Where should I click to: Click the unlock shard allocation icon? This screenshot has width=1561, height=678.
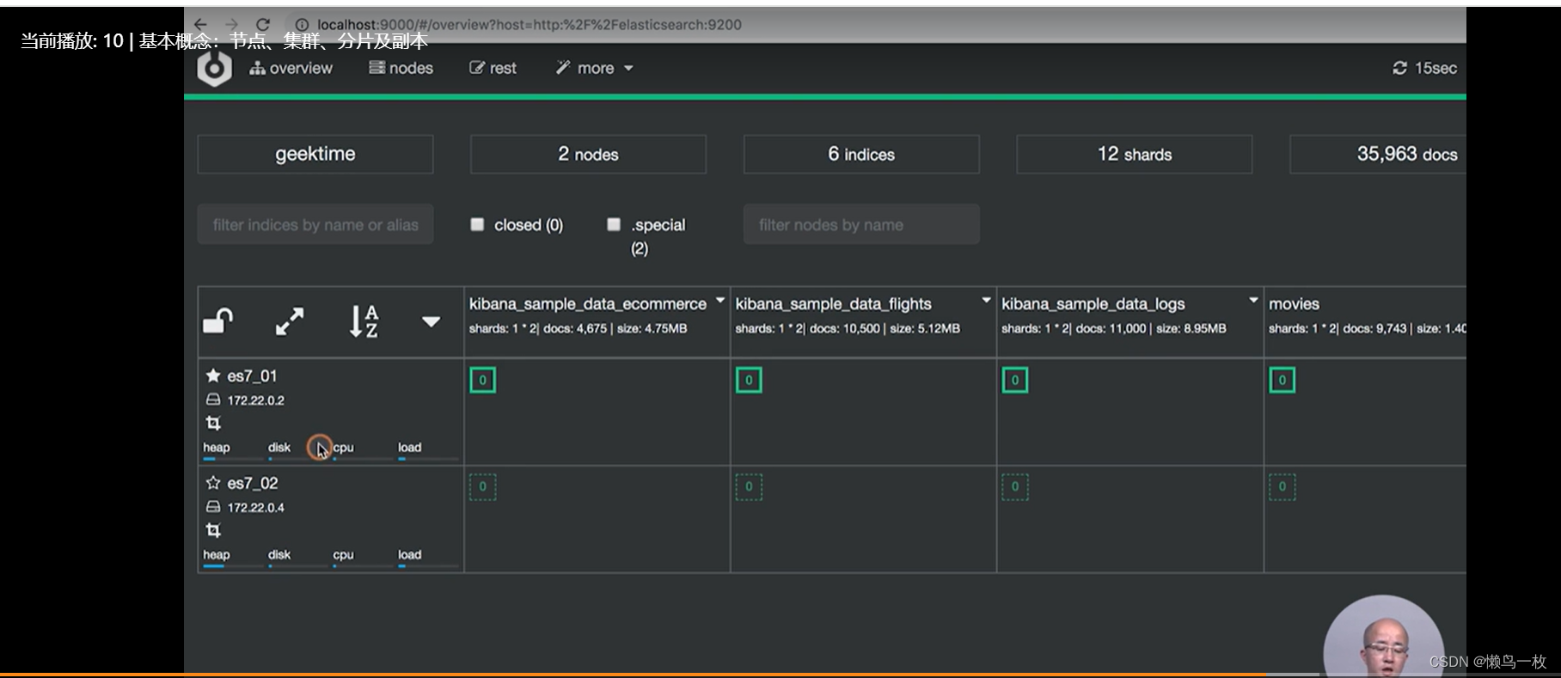(x=218, y=321)
